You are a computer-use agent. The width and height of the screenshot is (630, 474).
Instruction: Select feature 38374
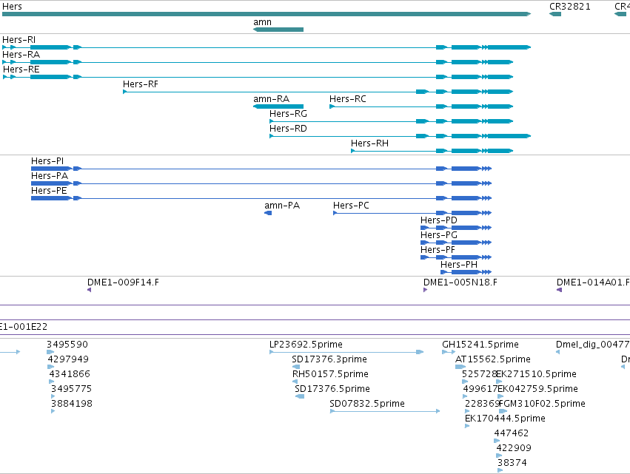coord(500,470)
